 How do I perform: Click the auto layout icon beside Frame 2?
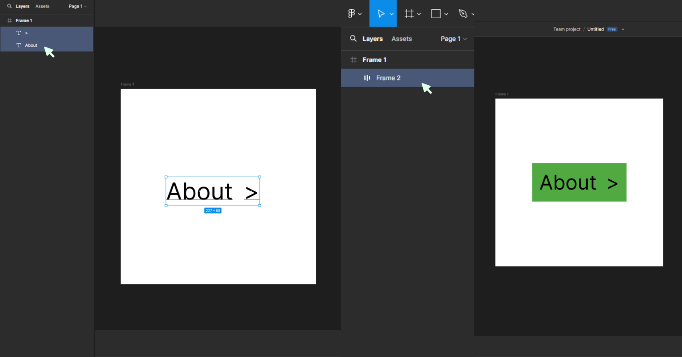[x=367, y=78]
